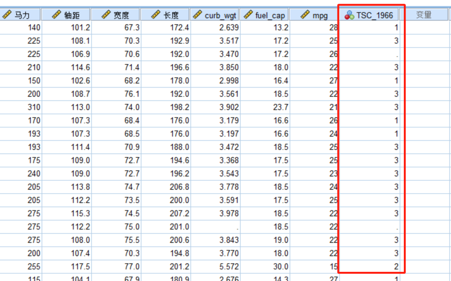Click the nominal measure icon beside TSC_1966
451x281 pixels.
click(349, 15)
